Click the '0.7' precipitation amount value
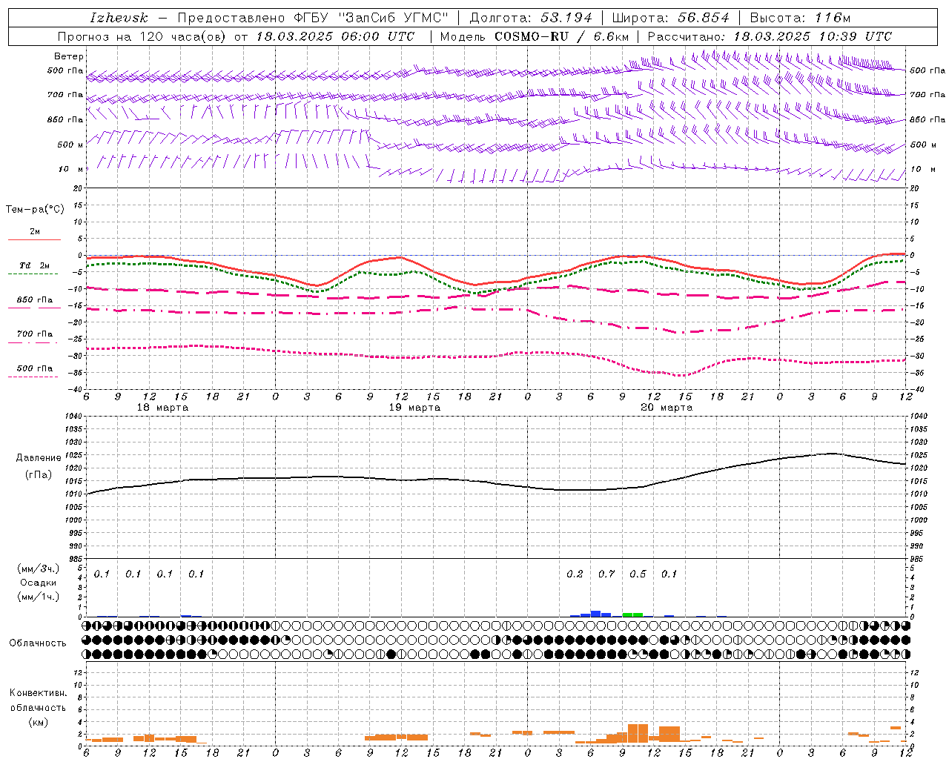Screen dimensions: 949x759 point(606,574)
